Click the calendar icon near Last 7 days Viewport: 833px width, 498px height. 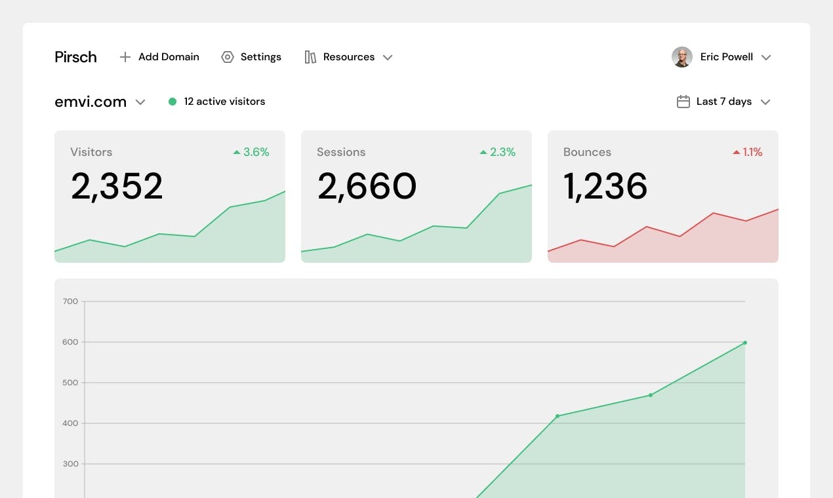[x=683, y=102]
